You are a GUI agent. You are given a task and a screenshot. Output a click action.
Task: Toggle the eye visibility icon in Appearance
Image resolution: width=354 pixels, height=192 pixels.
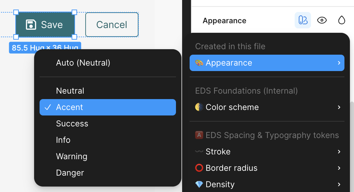click(322, 20)
